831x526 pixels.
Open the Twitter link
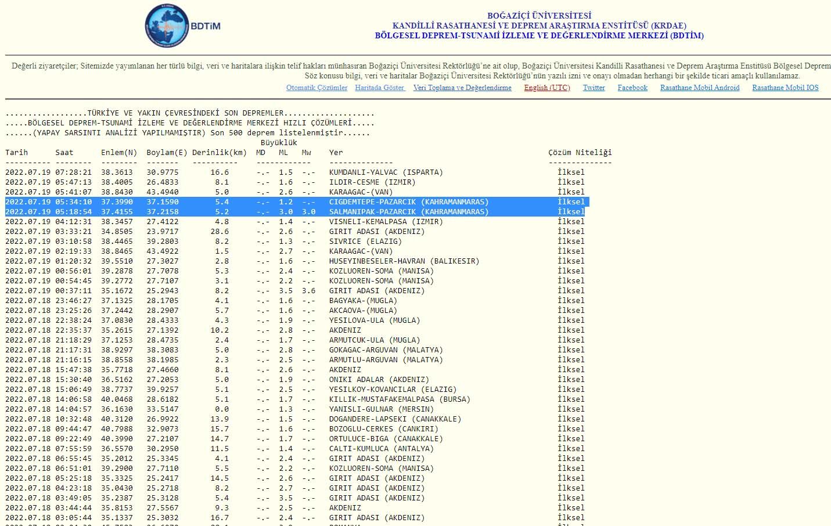(593, 88)
